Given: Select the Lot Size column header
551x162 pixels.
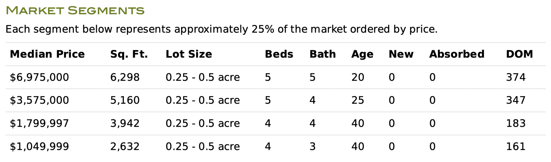Looking at the screenshot, I should point(189,54).
